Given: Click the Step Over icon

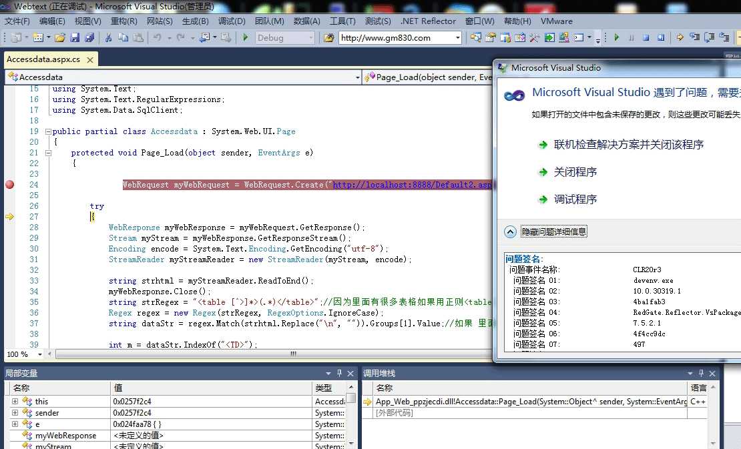Looking at the screenshot, I should [710, 38].
